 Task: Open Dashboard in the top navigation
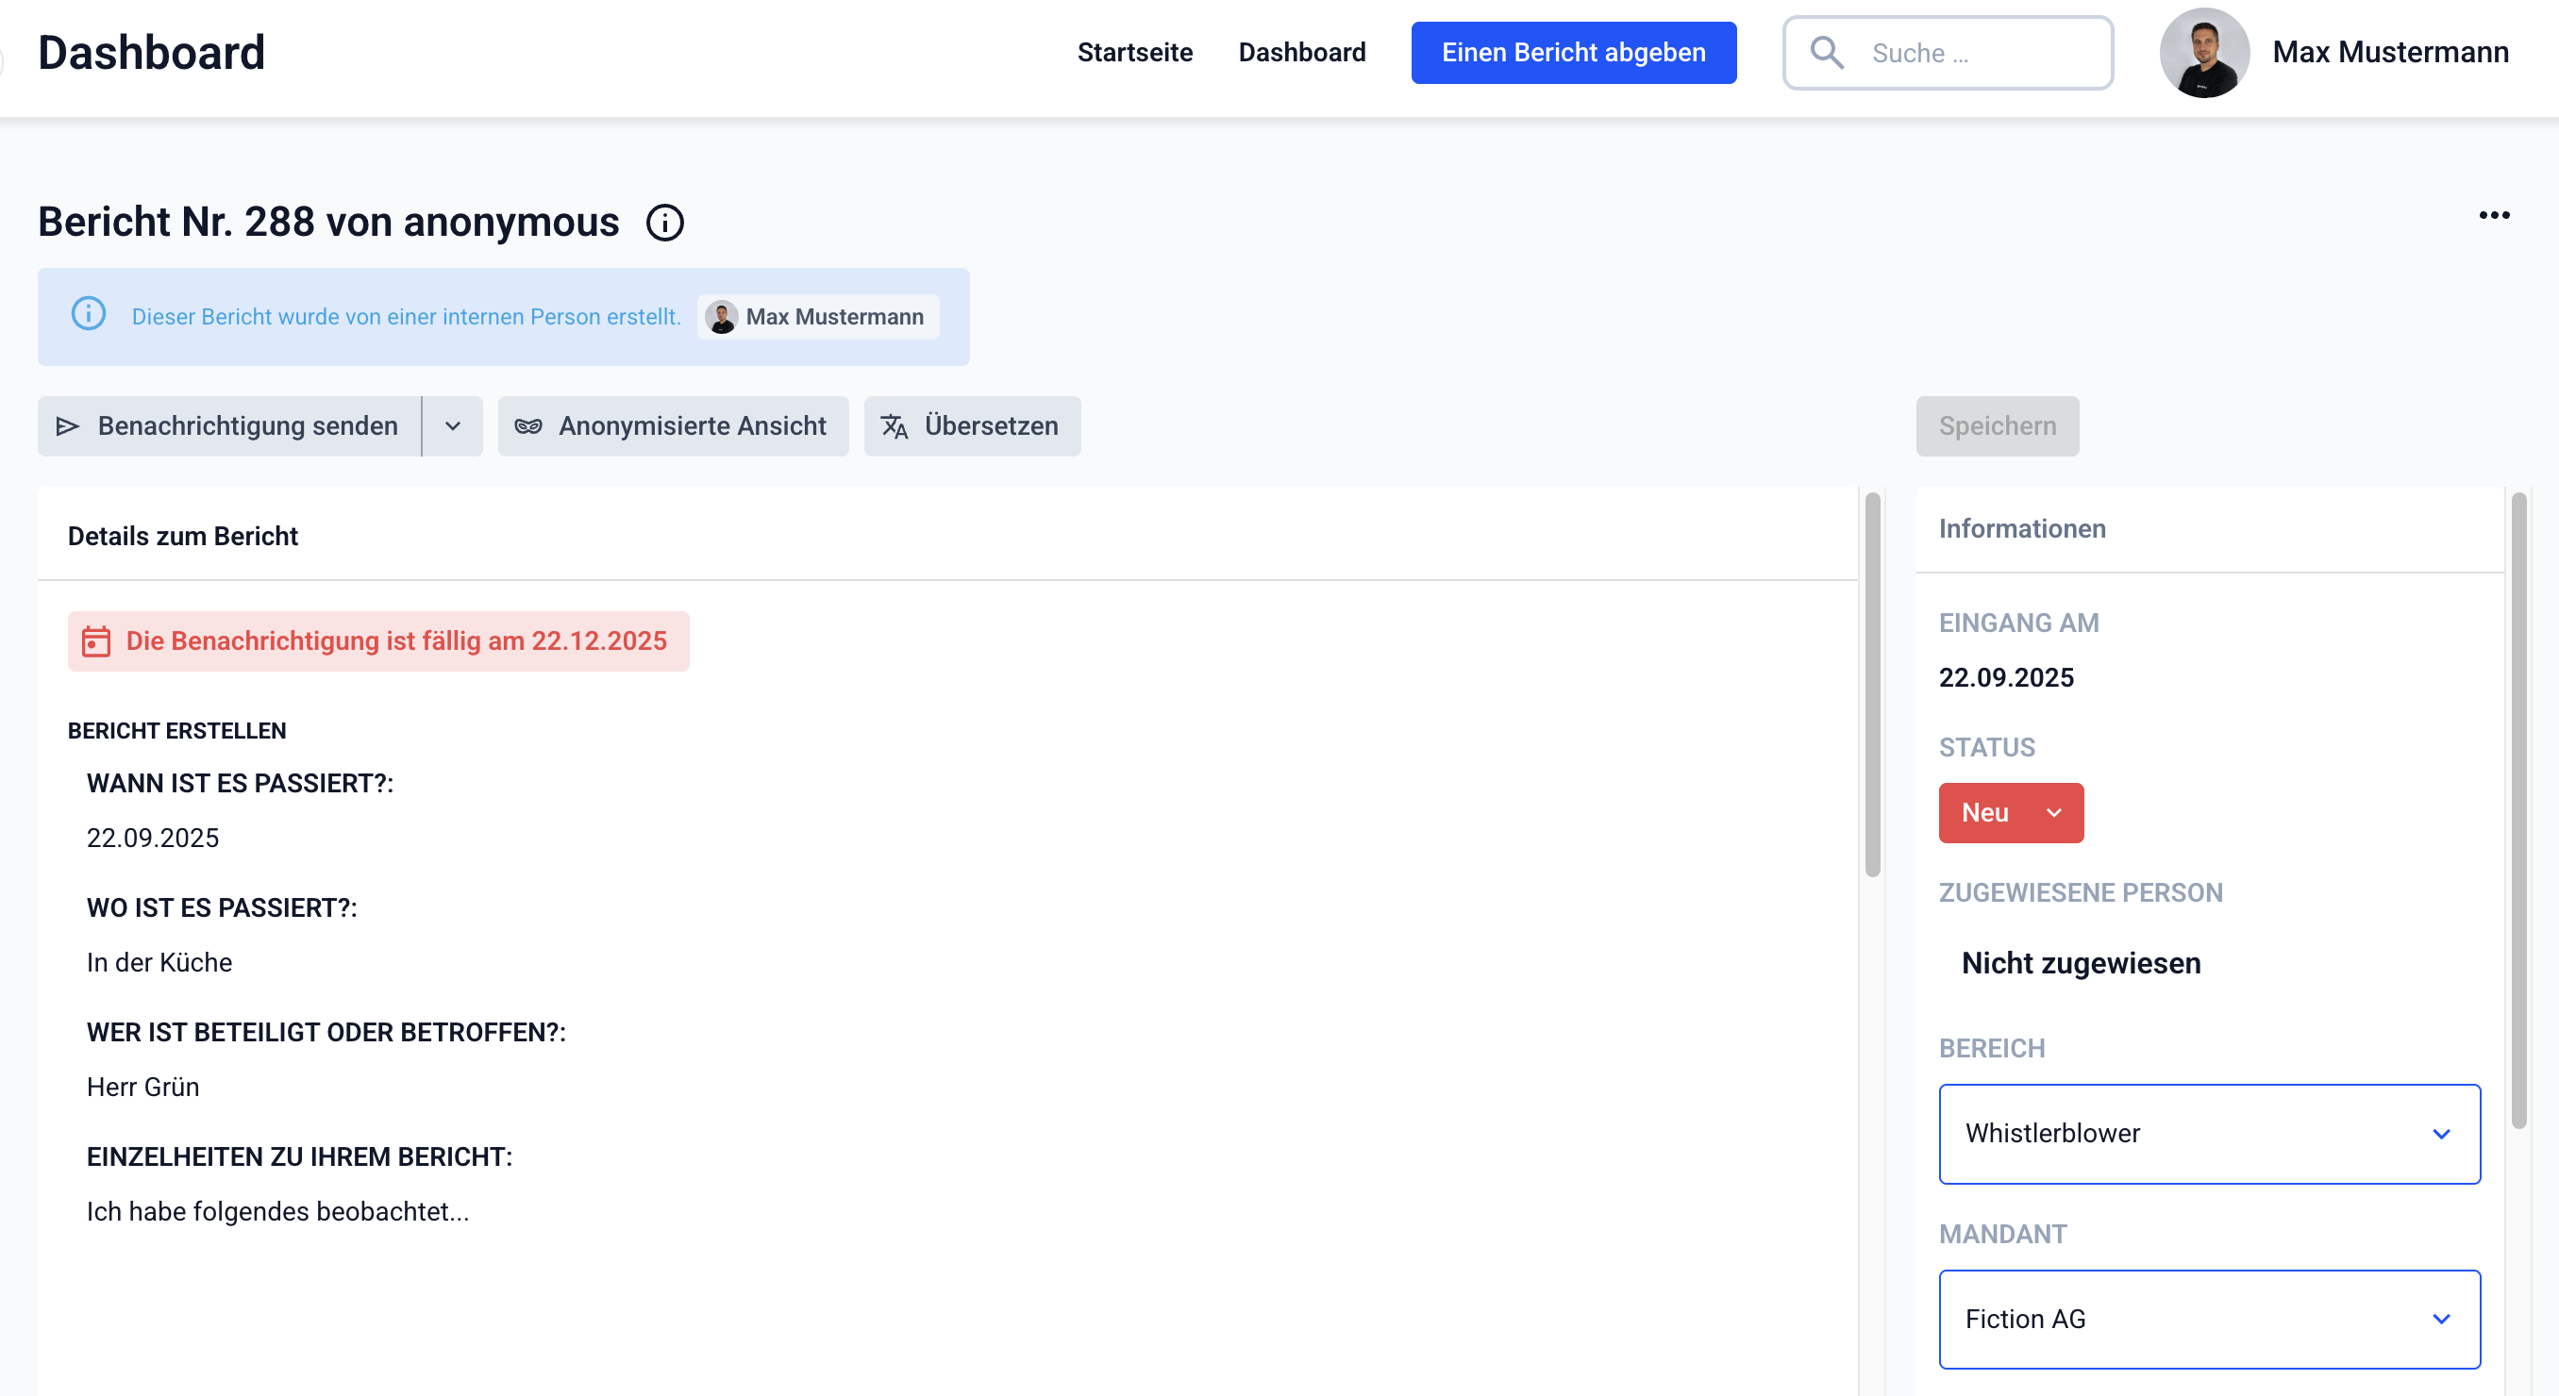(1301, 53)
